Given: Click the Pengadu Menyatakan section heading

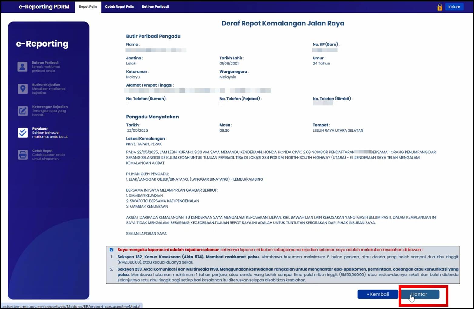Looking at the screenshot, I should tap(152, 117).
